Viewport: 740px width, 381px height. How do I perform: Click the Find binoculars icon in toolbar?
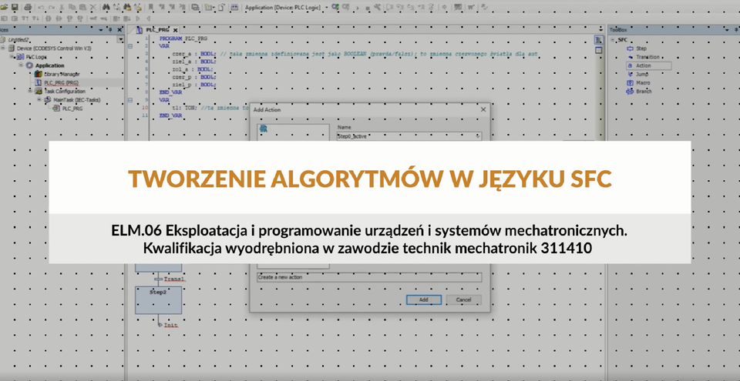106,7
